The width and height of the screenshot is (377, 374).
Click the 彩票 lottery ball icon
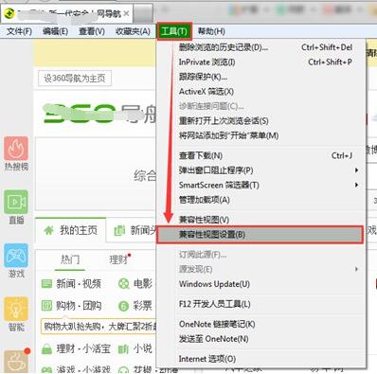[123, 306]
